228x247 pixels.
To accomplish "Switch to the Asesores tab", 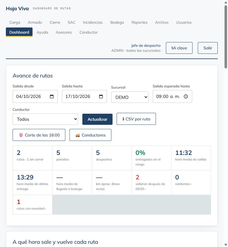I will click(x=64, y=32).
